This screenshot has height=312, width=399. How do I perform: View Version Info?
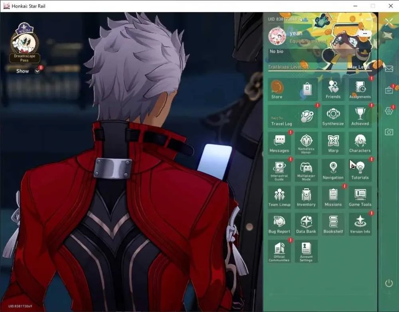point(360,224)
